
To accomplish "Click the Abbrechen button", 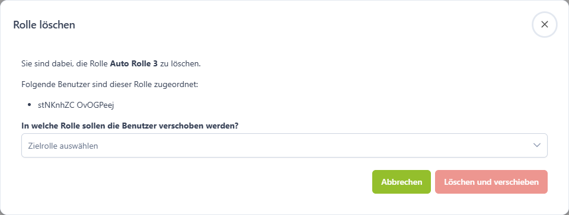I will 401,182.
